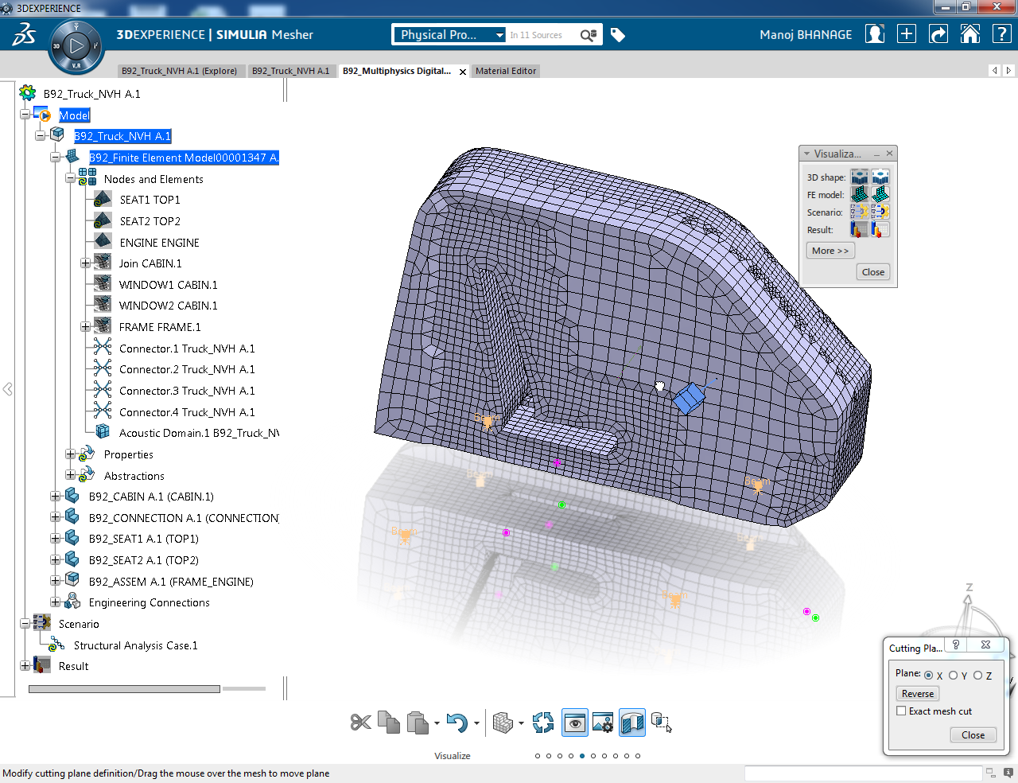Screen dimensions: 1018x783
Task: Select the Y plane radio button
Action: [953, 675]
